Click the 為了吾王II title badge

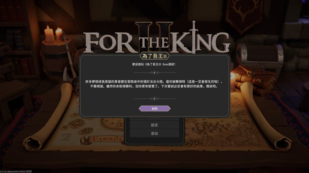click(154, 56)
